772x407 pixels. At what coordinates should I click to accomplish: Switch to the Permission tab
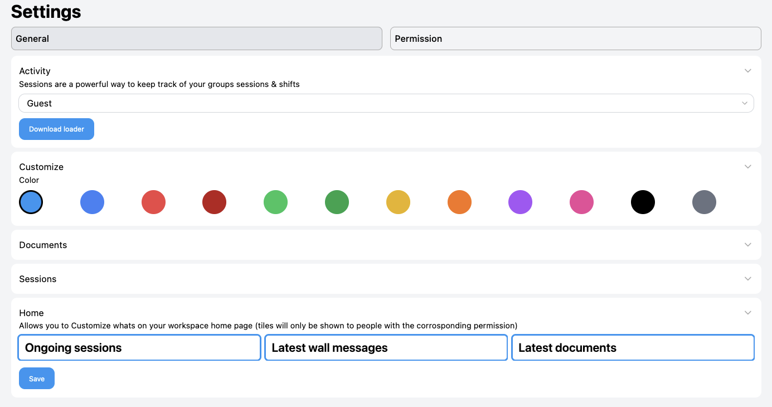click(576, 38)
